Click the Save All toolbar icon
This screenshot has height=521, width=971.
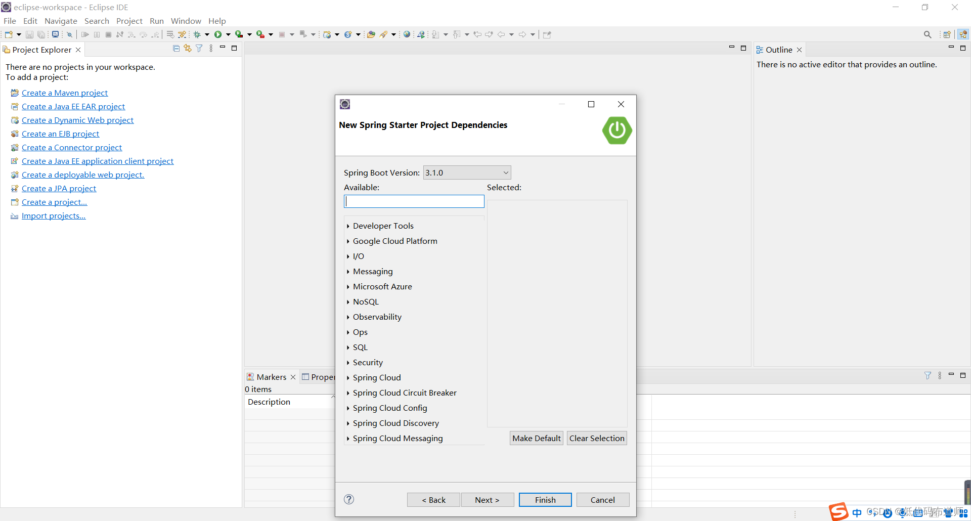(x=41, y=34)
